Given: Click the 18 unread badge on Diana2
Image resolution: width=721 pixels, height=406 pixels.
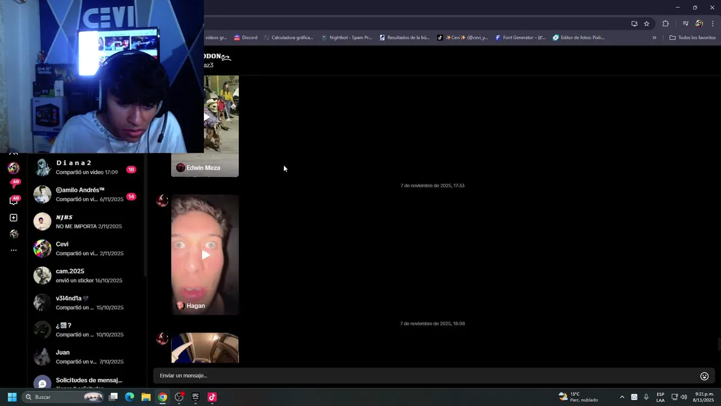Looking at the screenshot, I should 131,170.
